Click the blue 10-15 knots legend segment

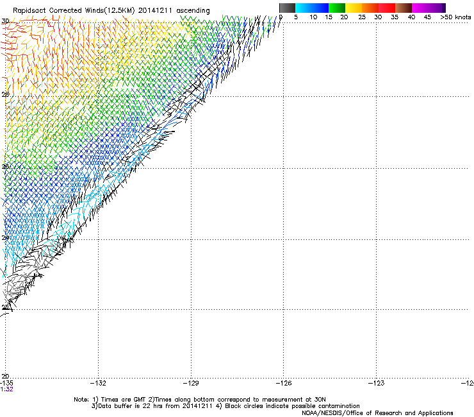click(320, 8)
